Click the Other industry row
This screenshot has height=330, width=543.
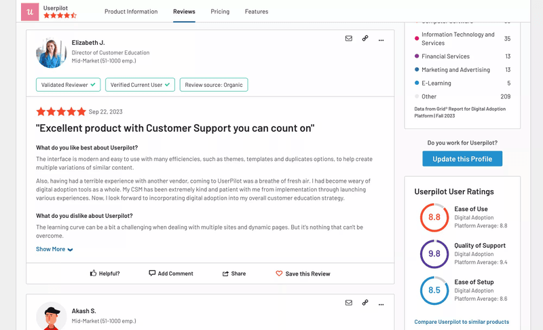462,96
